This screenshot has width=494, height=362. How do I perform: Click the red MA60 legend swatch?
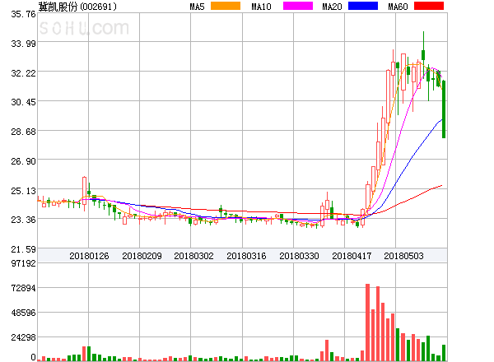pos(429,6)
